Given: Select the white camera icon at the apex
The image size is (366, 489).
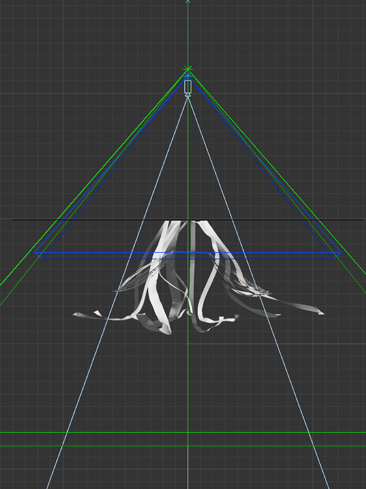Looking at the screenshot, I should pyautogui.click(x=188, y=87).
